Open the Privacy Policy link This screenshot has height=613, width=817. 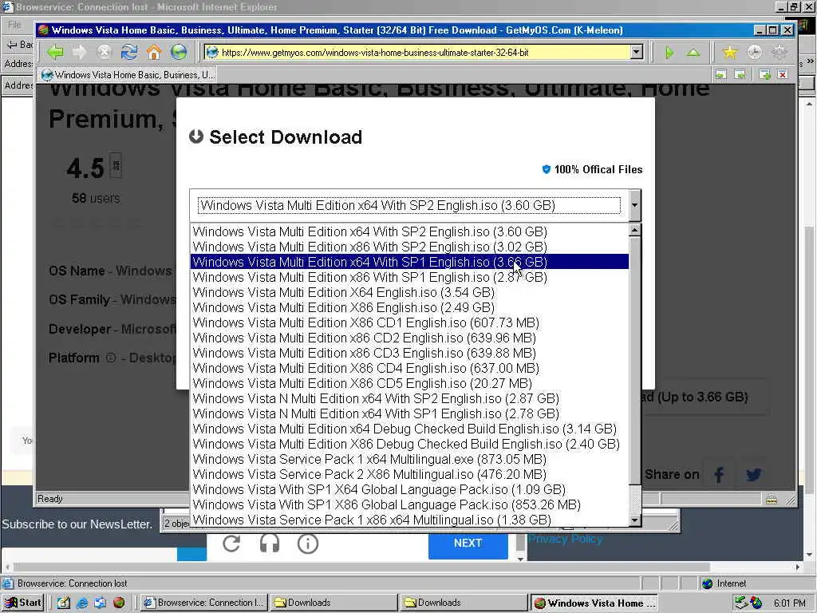(x=565, y=539)
